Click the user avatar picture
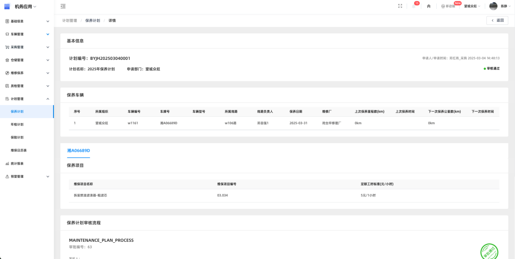 click(x=493, y=6)
